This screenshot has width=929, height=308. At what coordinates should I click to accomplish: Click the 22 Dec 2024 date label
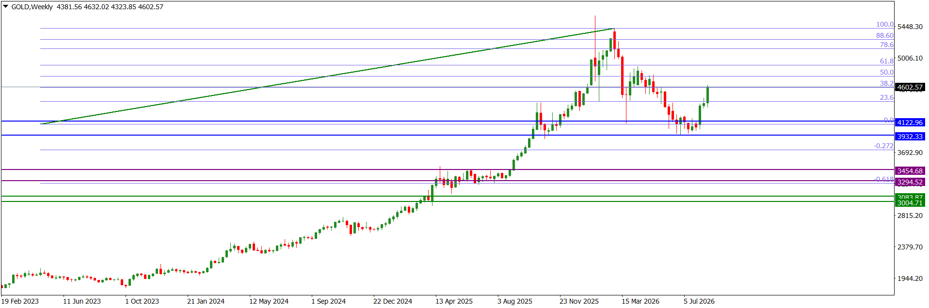coord(393,301)
